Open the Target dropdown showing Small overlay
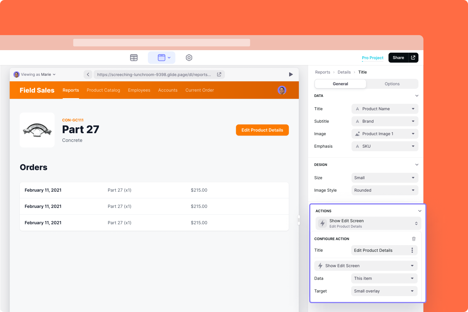The image size is (468, 312). 384,291
